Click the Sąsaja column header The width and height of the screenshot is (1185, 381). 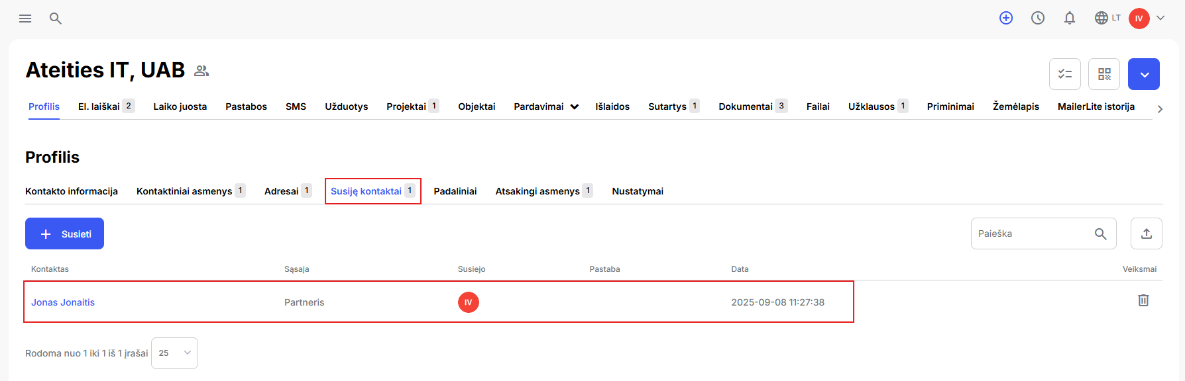[297, 269]
